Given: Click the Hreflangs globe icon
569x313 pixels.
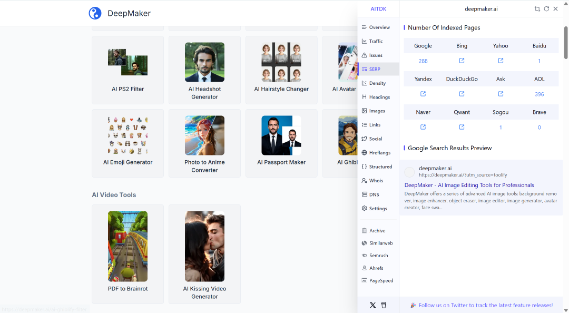Looking at the screenshot, I should coord(365,152).
